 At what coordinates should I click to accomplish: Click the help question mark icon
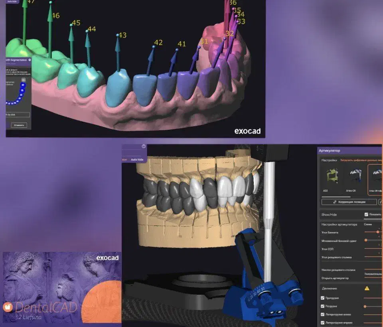click(x=144, y=147)
